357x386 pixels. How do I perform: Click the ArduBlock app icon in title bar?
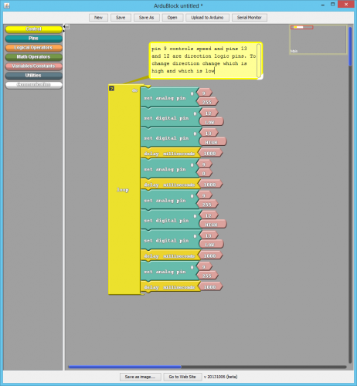pos(7,5)
